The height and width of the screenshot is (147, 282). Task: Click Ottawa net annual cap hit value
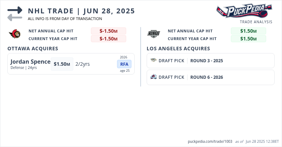pyautogui.click(x=109, y=31)
